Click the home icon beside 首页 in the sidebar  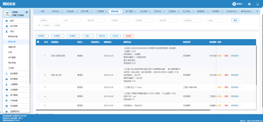click(7, 21)
